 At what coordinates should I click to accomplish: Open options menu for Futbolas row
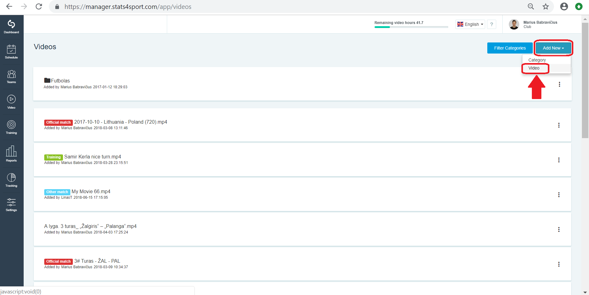(560, 84)
